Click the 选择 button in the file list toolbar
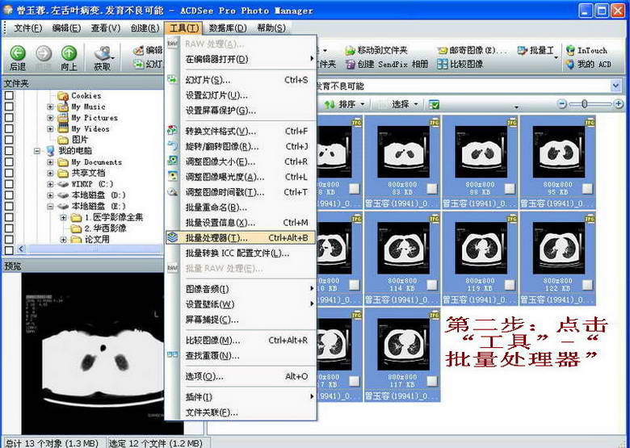The image size is (630, 448). (400, 104)
